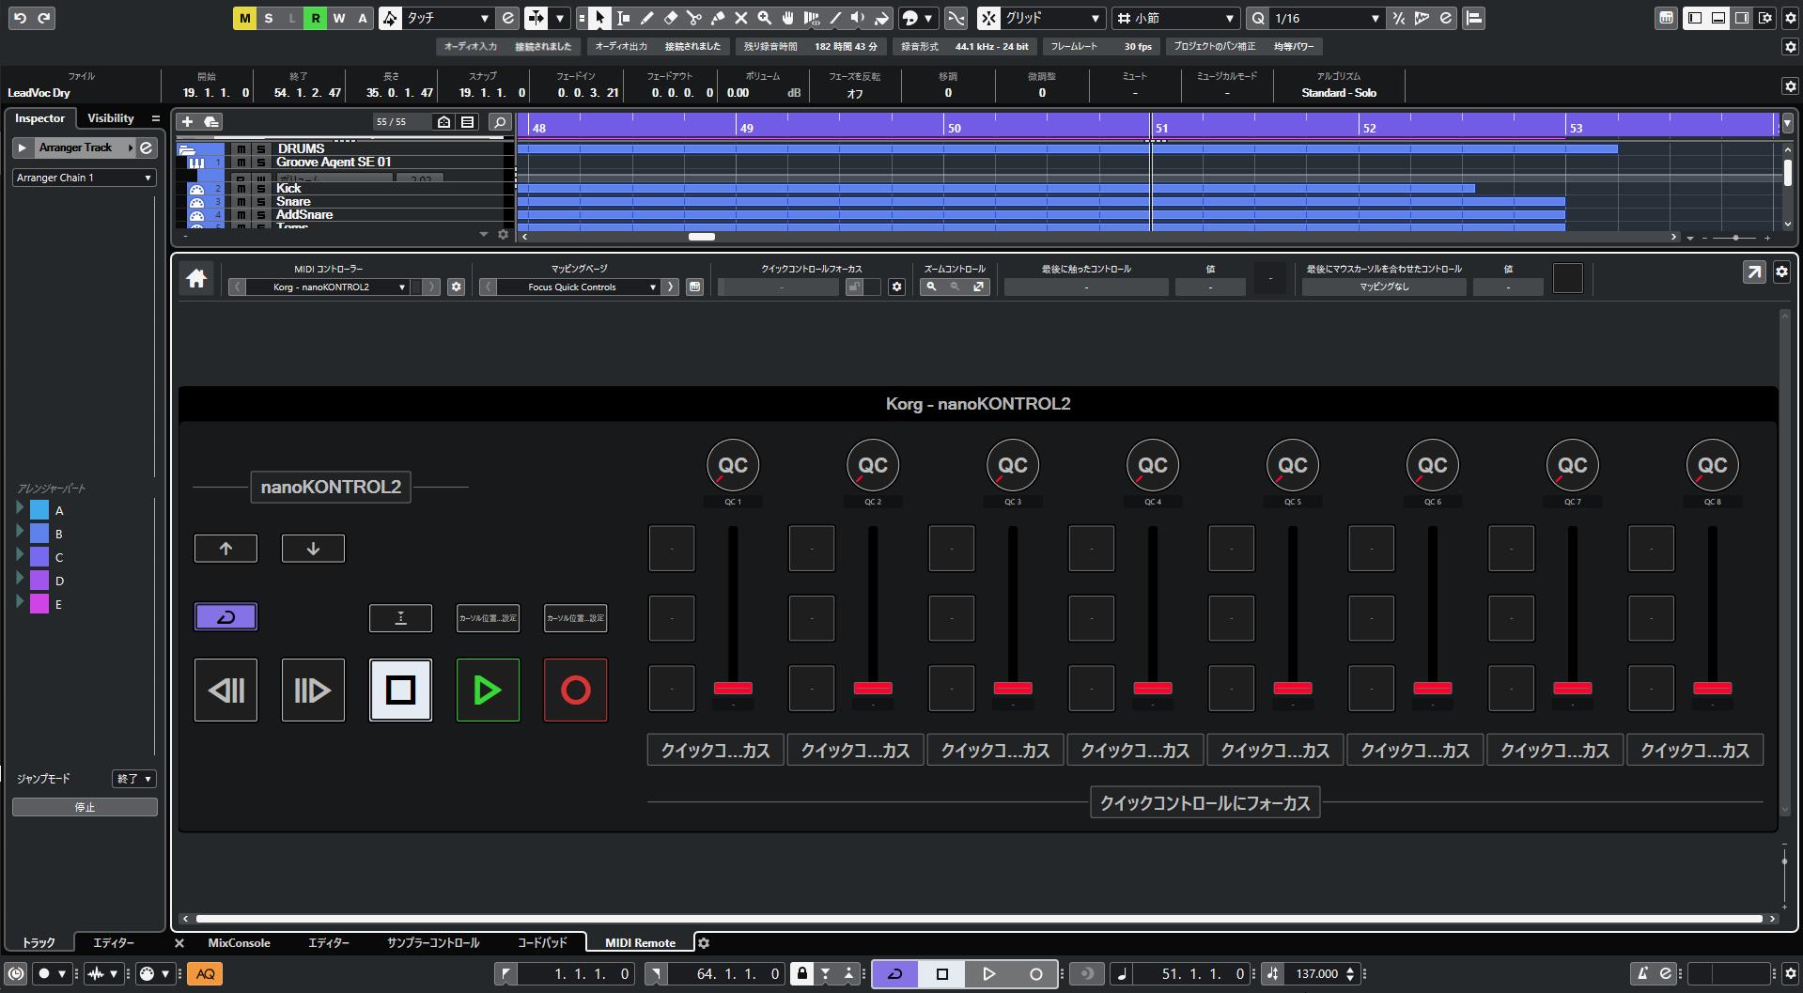Open the MIDI Remote mapping assistant arrow icon
Screen dimensions: 1803x993
tap(1754, 272)
